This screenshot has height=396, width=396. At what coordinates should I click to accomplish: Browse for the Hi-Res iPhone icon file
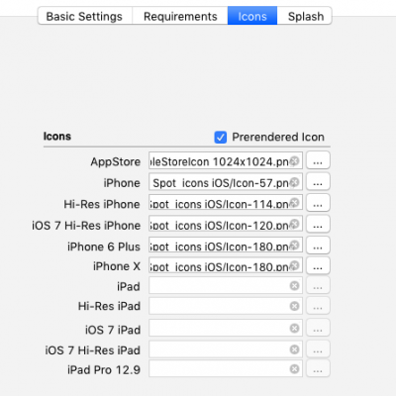318,203
